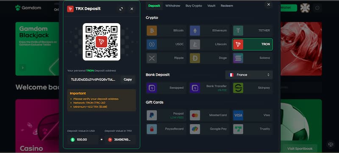Choose Ethereum as deposit crypto
The height and width of the screenshot is (153, 339).
click(x=209, y=30)
